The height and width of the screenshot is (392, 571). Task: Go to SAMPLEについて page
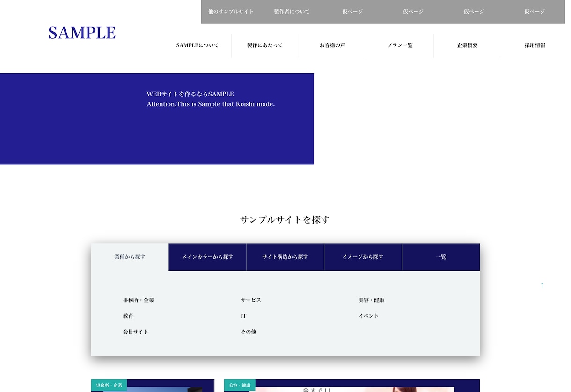(197, 45)
